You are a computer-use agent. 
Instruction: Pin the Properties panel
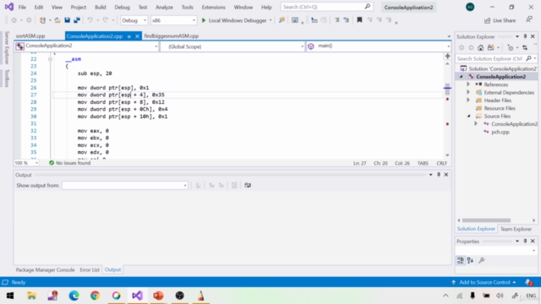pos(525,242)
